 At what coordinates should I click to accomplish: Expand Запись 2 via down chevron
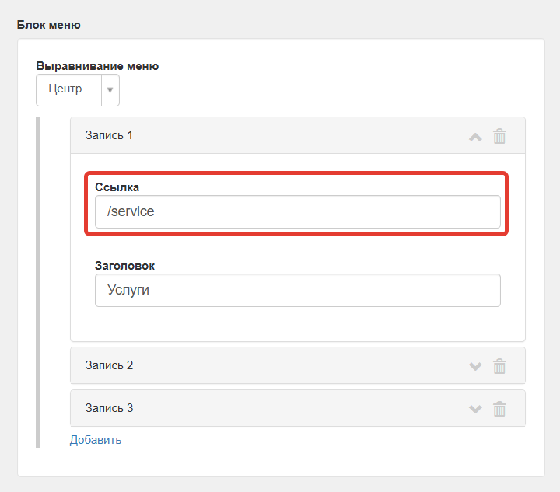coord(475,366)
